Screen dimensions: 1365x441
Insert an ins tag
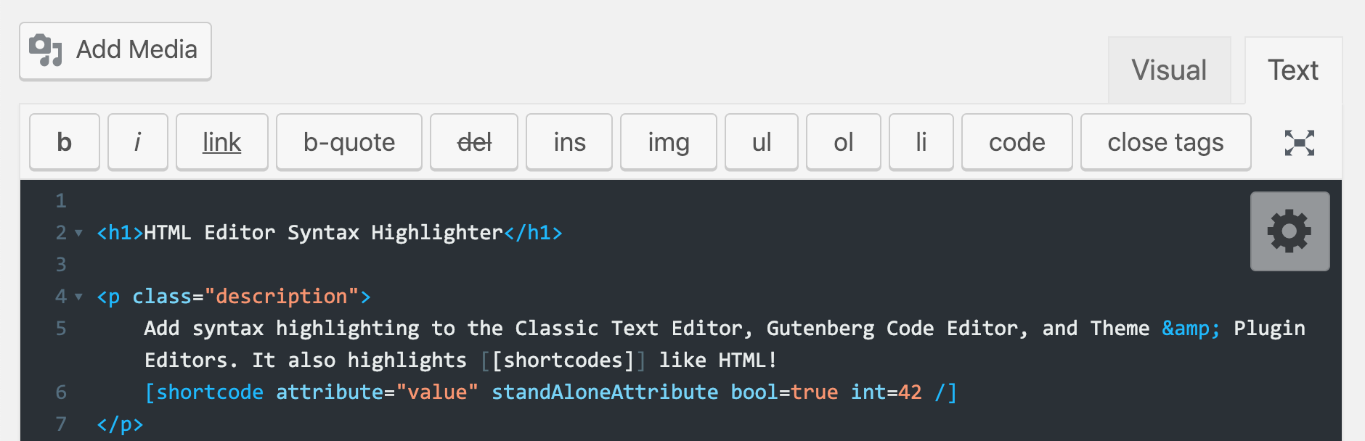click(569, 142)
